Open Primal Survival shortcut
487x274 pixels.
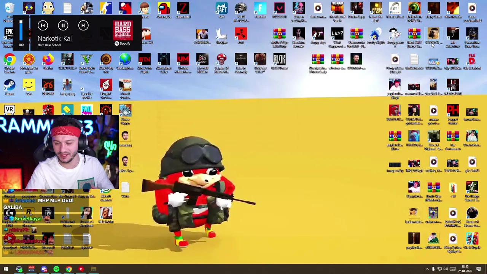click(125, 89)
